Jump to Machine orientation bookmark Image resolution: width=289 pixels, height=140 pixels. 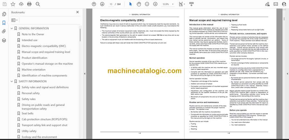tap(33, 70)
